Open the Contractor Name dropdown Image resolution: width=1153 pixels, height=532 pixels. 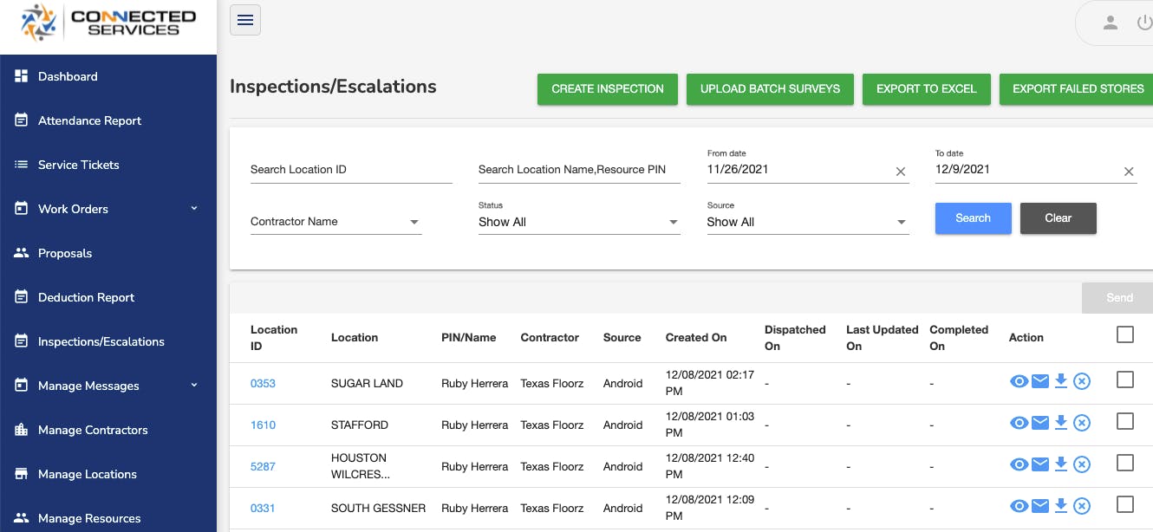[x=335, y=222]
